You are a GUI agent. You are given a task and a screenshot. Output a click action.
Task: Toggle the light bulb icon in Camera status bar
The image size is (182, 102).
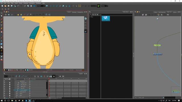pos(5,70)
